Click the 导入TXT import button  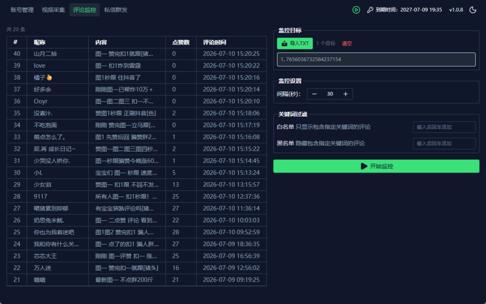tap(295, 43)
